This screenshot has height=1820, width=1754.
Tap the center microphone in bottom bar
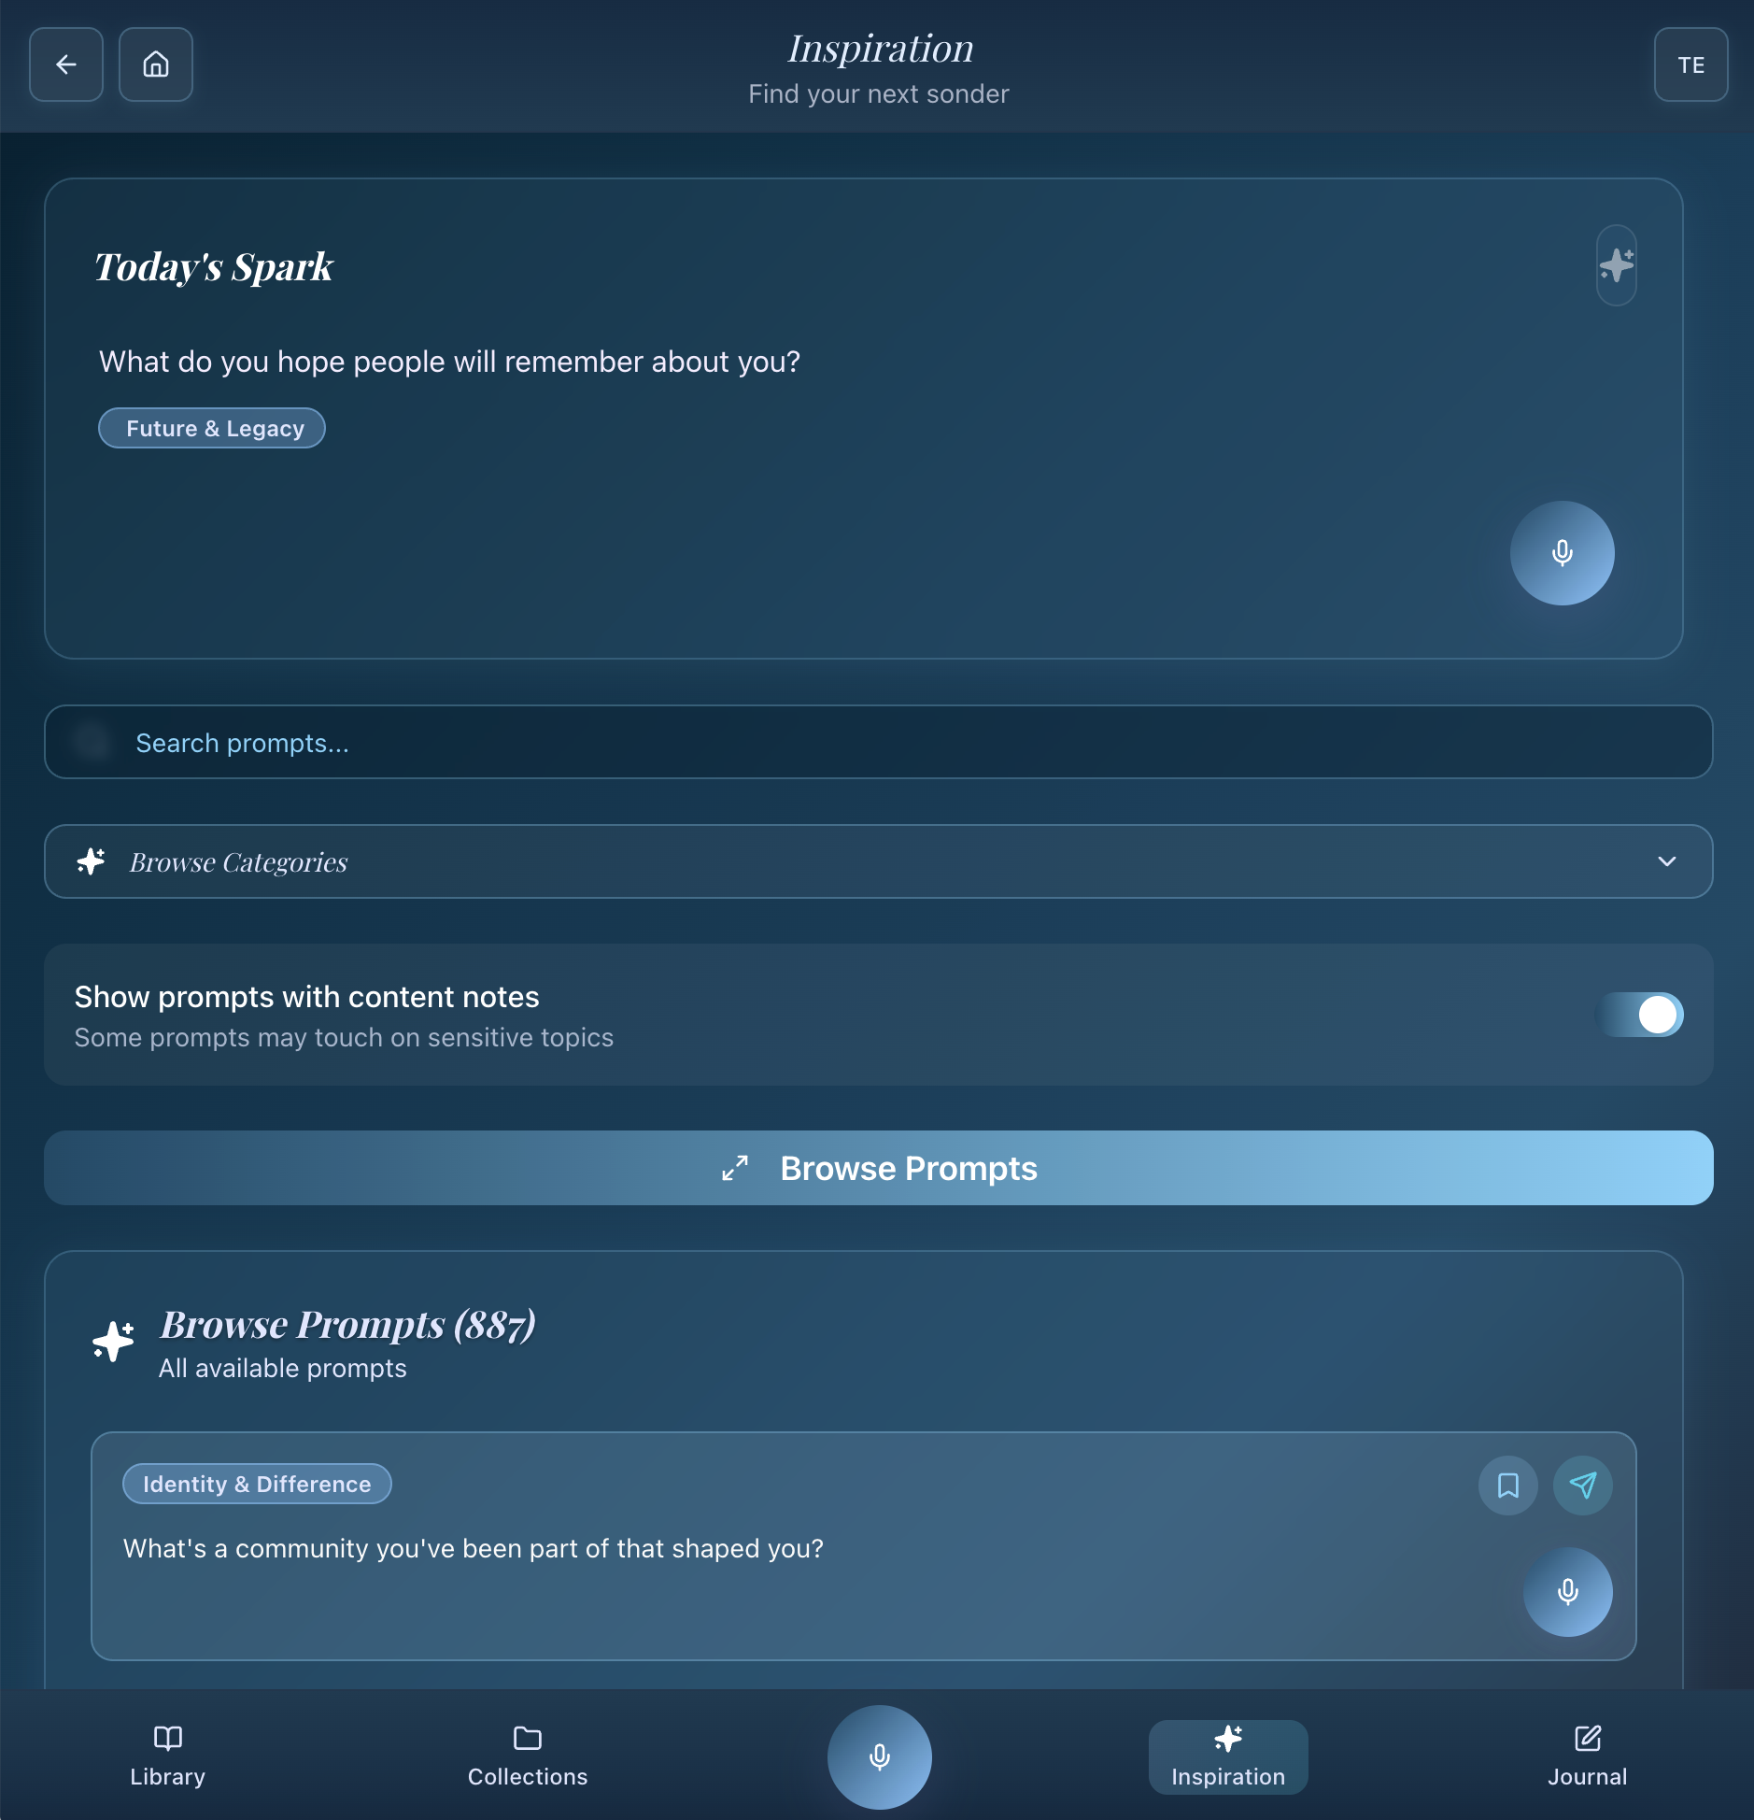pos(879,1756)
